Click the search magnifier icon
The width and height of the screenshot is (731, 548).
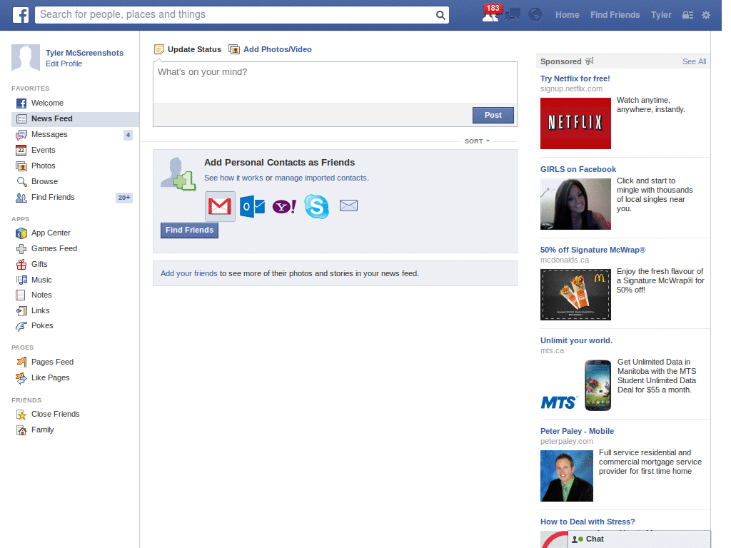tap(440, 15)
